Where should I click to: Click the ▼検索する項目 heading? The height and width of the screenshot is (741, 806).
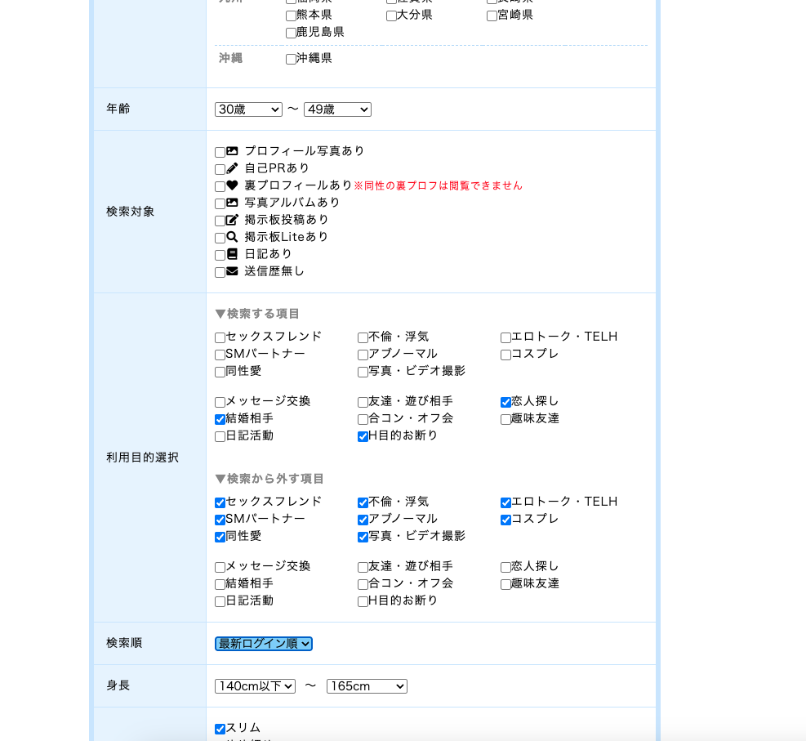257,314
